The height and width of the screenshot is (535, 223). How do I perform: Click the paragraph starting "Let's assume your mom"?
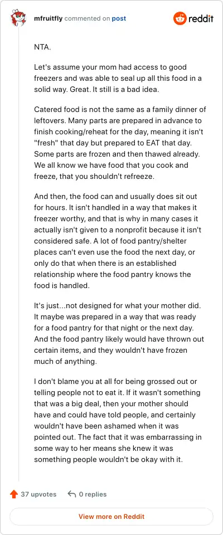tap(118, 78)
